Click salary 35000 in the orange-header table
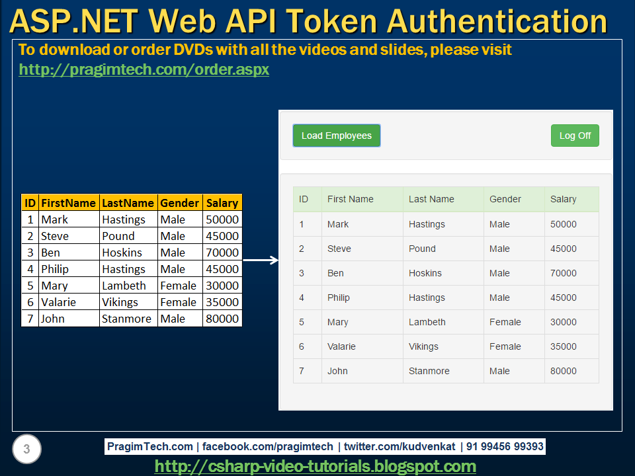Viewport: 635px width, 476px height. point(222,302)
